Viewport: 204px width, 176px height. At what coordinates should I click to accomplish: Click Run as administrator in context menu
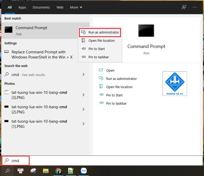100,32
